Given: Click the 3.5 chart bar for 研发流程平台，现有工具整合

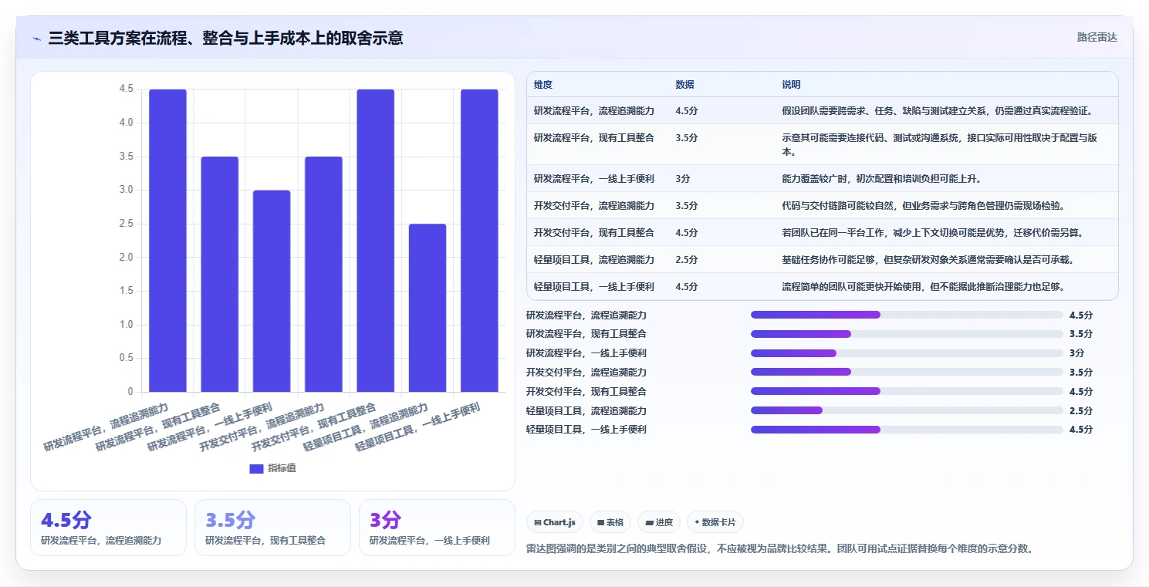Looking at the screenshot, I should coord(220,275).
